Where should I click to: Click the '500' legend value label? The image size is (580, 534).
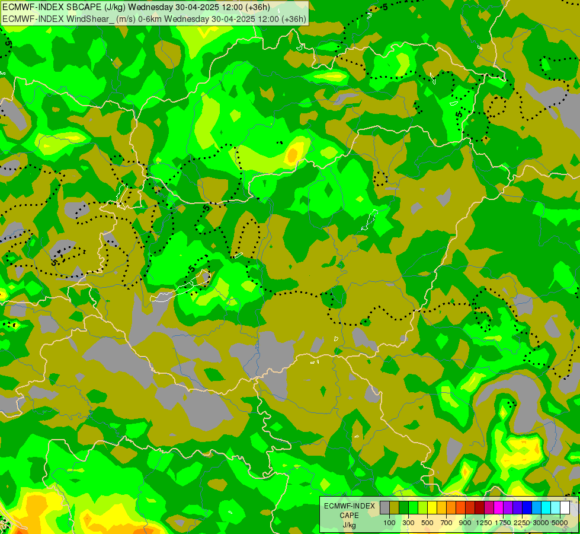(x=427, y=523)
